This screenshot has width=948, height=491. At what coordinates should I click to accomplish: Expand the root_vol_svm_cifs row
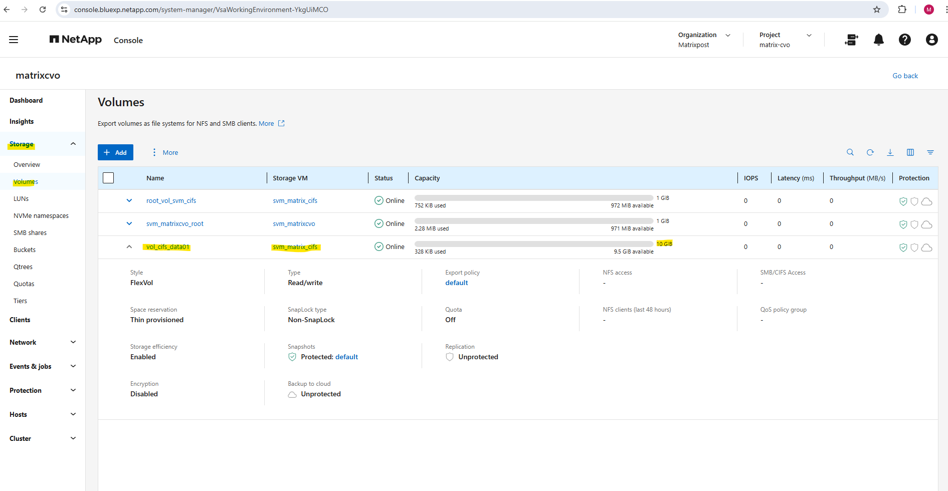click(129, 200)
